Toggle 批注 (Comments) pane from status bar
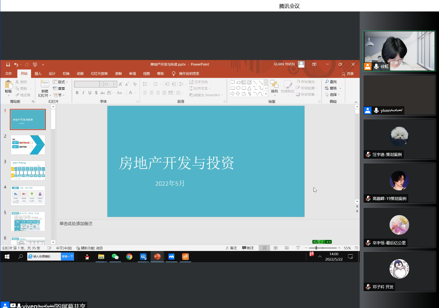439x308 pixels. (248, 248)
